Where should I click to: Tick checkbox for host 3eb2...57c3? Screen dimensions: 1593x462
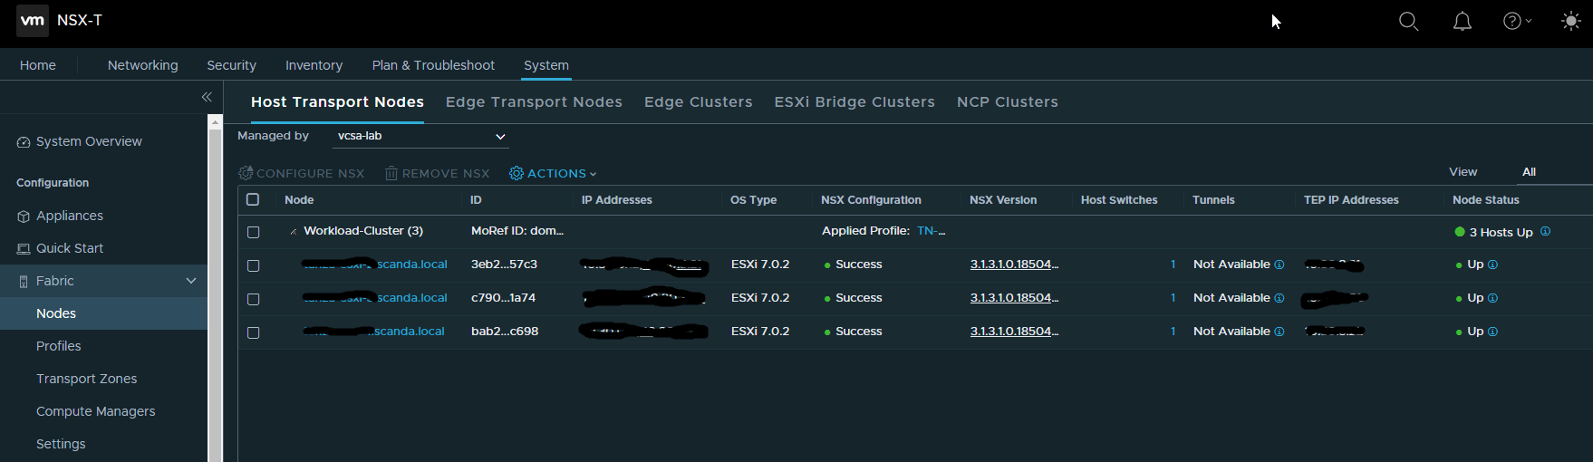pyautogui.click(x=253, y=265)
